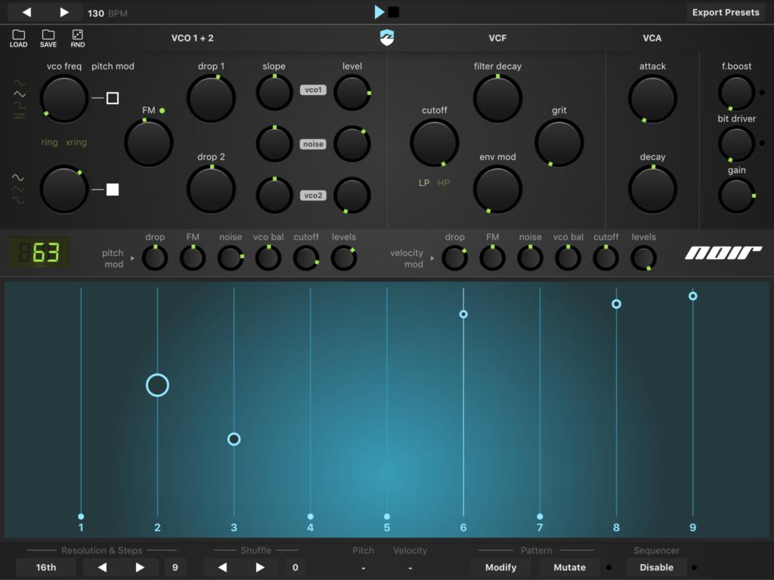The width and height of the screenshot is (774, 580).
Task: Click the Modify pattern button
Action: 500,567
